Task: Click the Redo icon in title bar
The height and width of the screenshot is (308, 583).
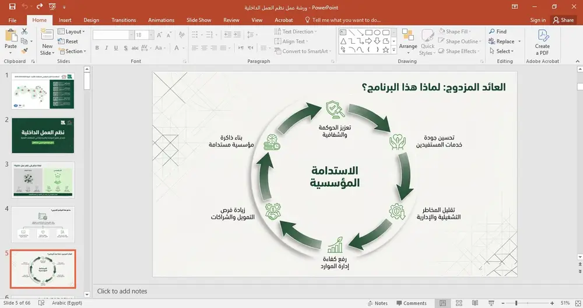Action: click(40, 6)
